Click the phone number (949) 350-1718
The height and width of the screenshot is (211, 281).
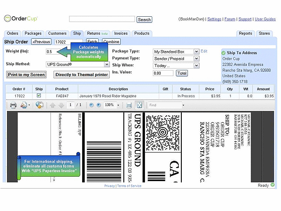(235, 82)
